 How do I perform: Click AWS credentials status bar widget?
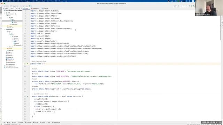coord(194,124)
